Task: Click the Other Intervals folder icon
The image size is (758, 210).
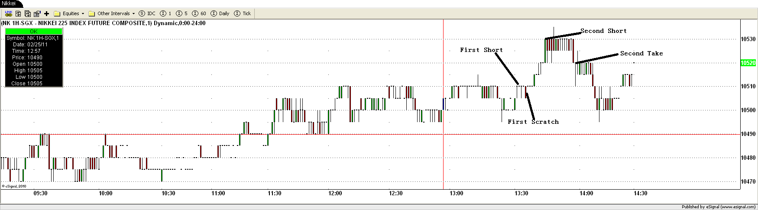Action: [x=92, y=13]
